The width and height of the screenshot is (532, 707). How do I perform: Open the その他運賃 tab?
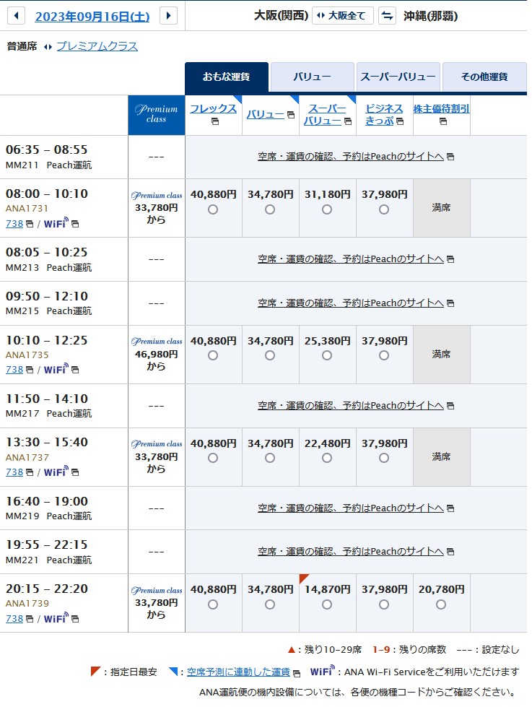pyautogui.click(x=484, y=77)
